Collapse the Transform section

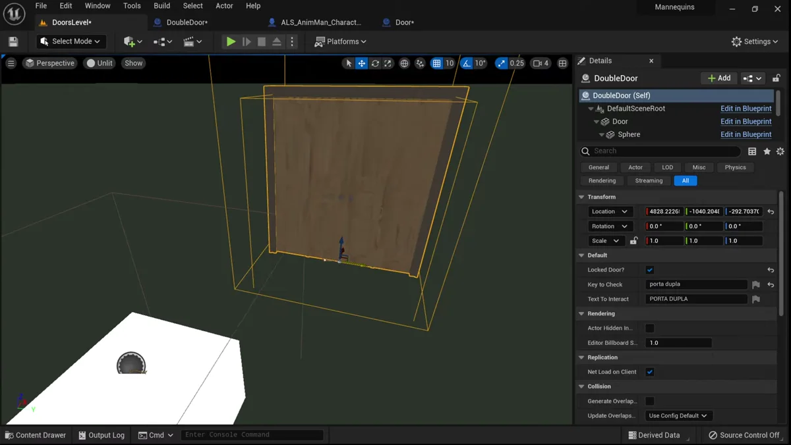[x=581, y=197]
